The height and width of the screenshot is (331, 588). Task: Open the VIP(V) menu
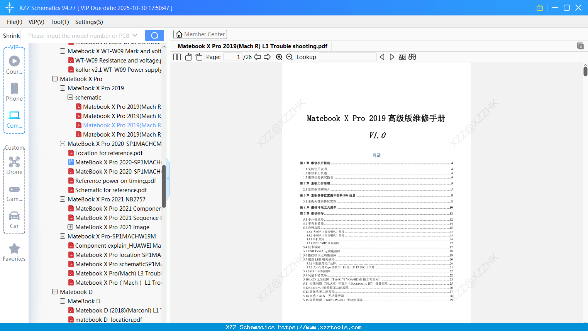click(36, 22)
